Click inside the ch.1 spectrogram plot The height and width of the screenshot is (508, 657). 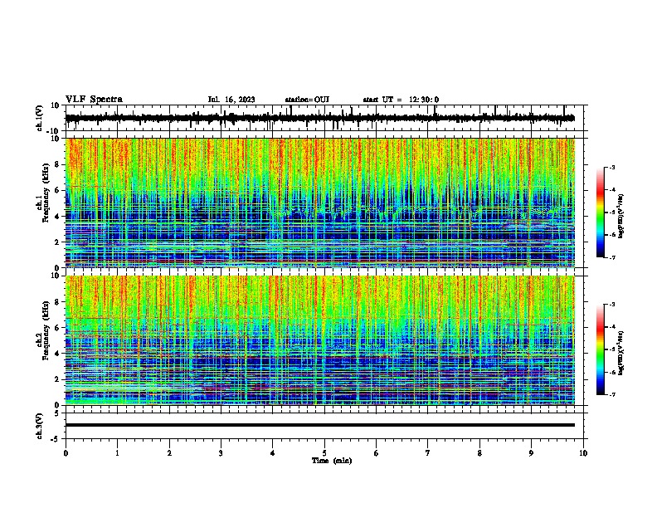[320, 203]
